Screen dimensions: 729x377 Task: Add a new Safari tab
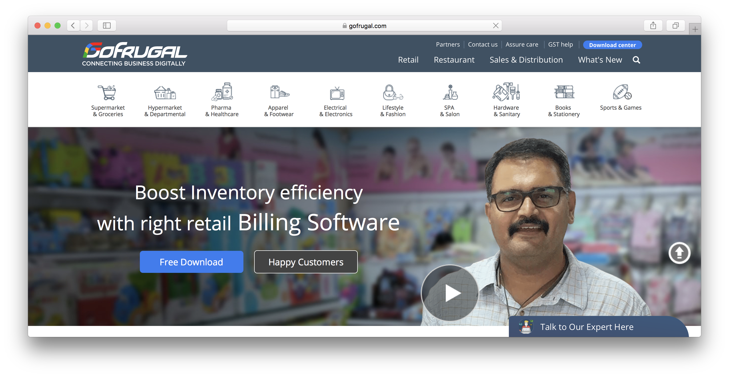(x=695, y=29)
